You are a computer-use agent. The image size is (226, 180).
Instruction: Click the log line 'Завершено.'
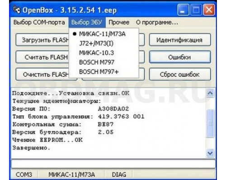pos(31,148)
